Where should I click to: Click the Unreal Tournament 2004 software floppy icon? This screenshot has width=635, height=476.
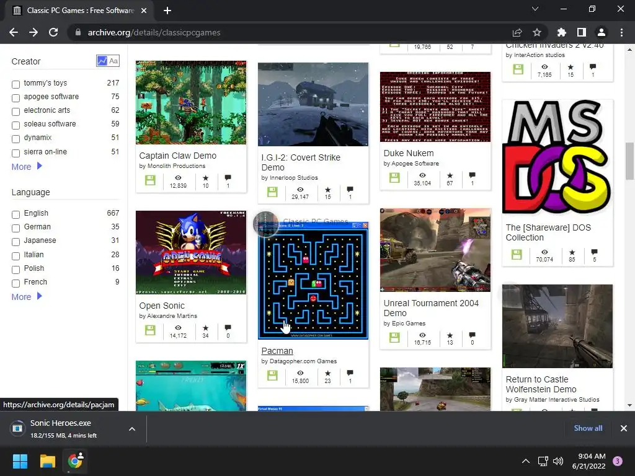coord(394,337)
